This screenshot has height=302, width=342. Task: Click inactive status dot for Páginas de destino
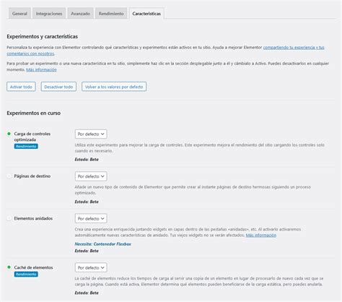tap(9, 176)
